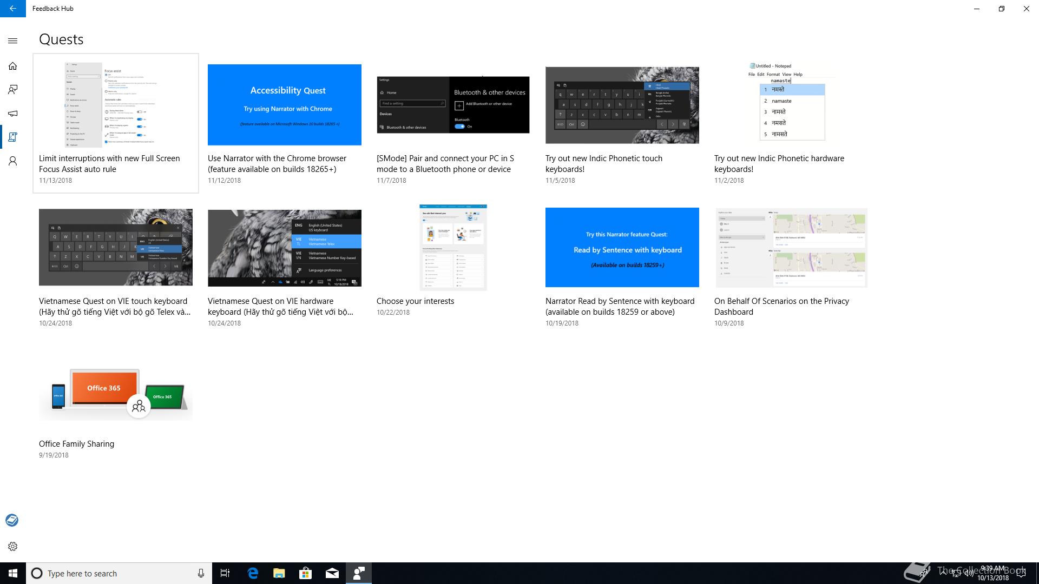This screenshot has width=1039, height=584.
Task: Open 'Office Family Sharing' quest title
Action: tap(76, 444)
